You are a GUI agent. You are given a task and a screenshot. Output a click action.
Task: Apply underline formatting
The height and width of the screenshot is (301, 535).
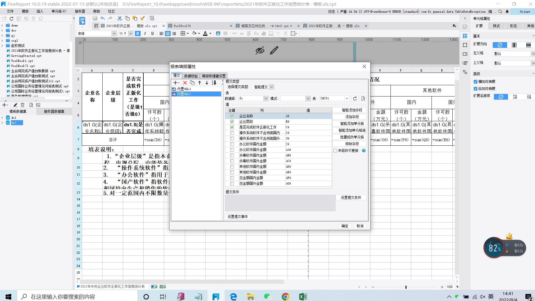point(152,33)
